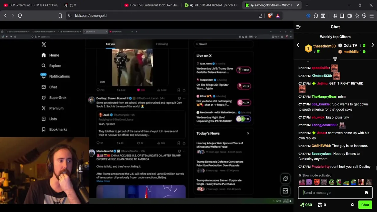Click username TheHangryBear in chat
This screenshot has width=377, height=212.
point(324,97)
